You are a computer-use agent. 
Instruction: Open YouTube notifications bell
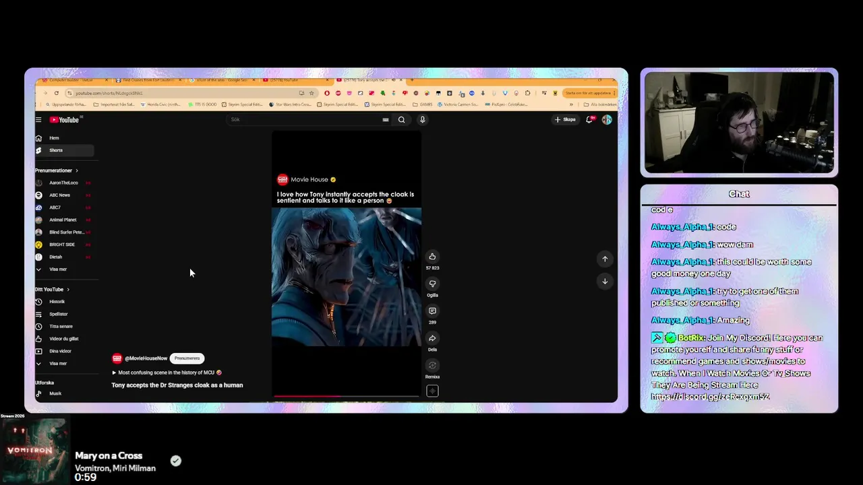[x=589, y=119]
